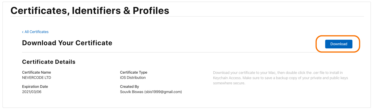
Task: Click the 2021/03/06 expiration date value
Action: click(32, 92)
